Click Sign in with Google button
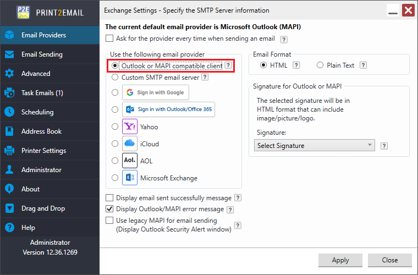 [x=156, y=92]
